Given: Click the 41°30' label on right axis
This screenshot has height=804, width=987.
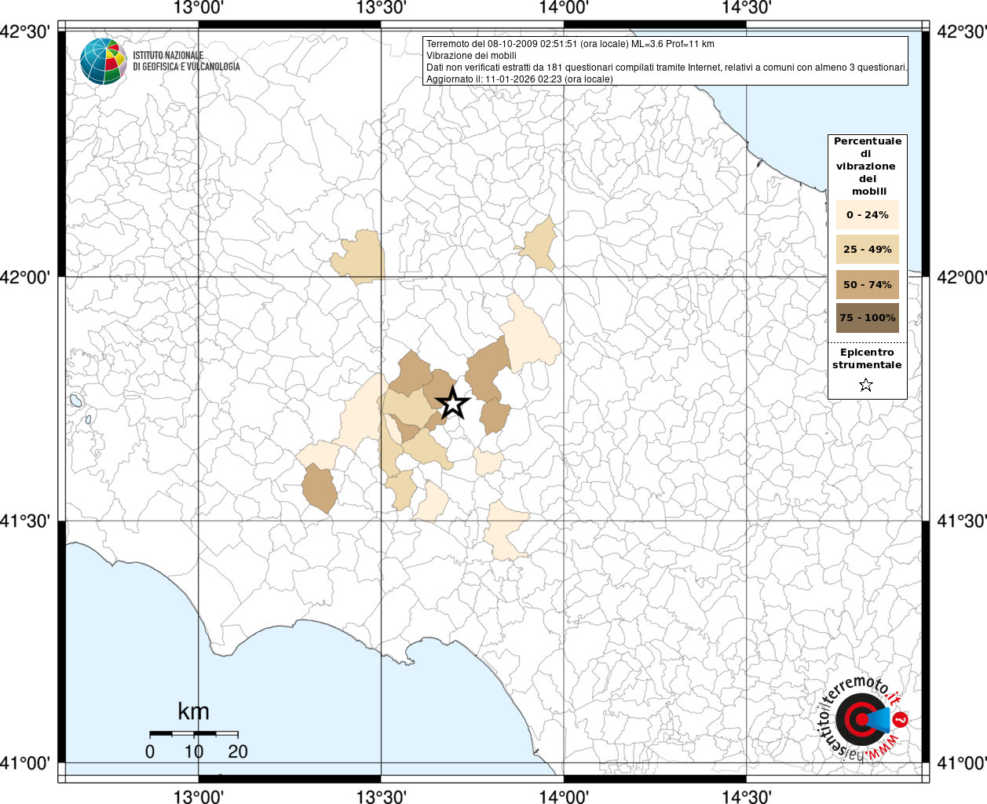Looking at the screenshot, I should click(x=961, y=521).
